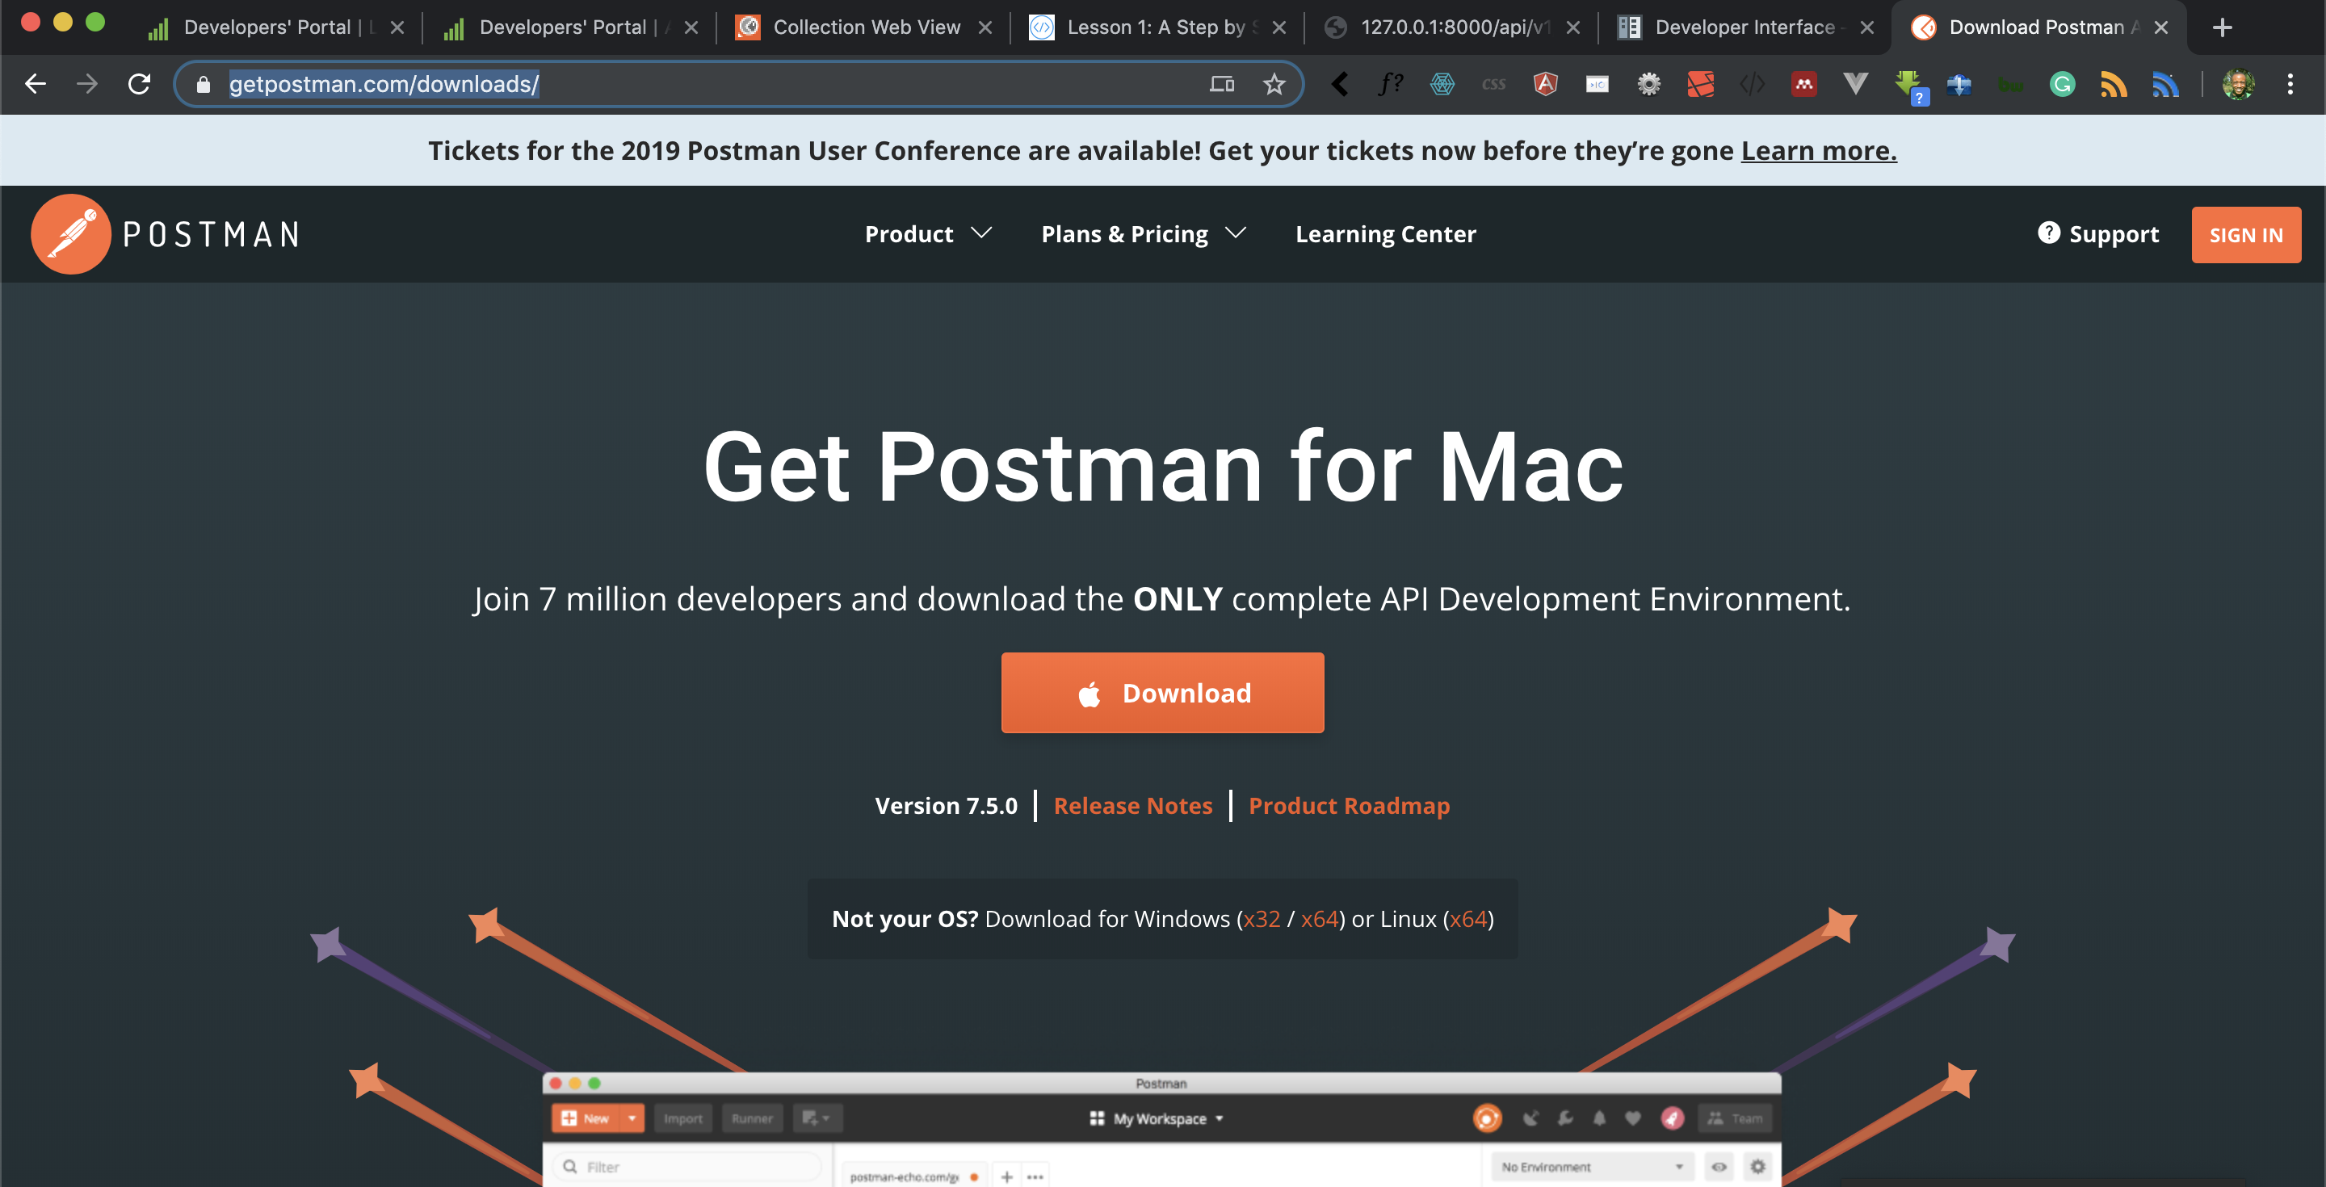Click the grey CSS extension icon
Screen dimensions: 2326x1187
(1493, 84)
